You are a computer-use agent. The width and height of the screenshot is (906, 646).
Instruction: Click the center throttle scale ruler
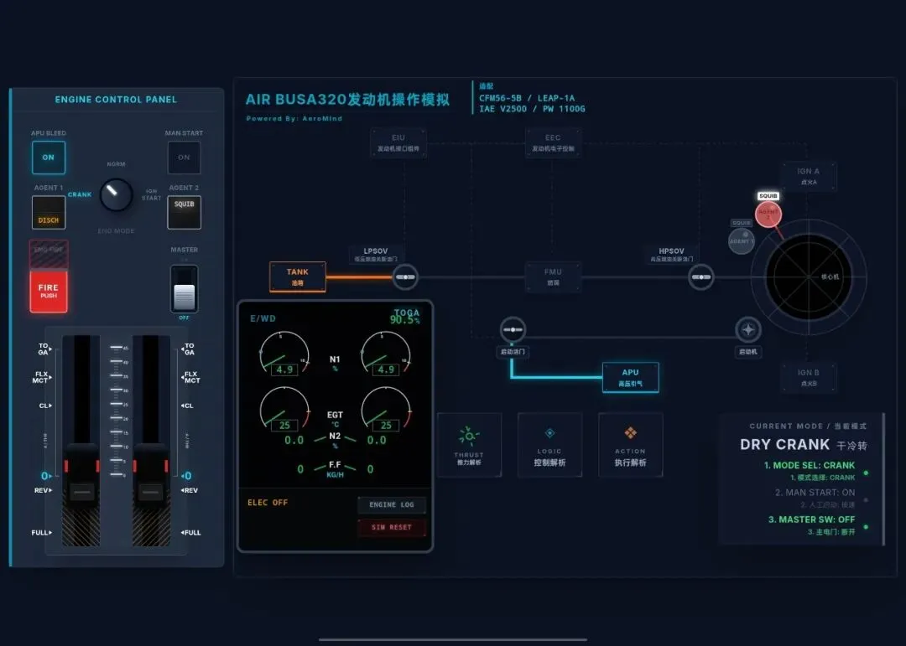point(117,411)
